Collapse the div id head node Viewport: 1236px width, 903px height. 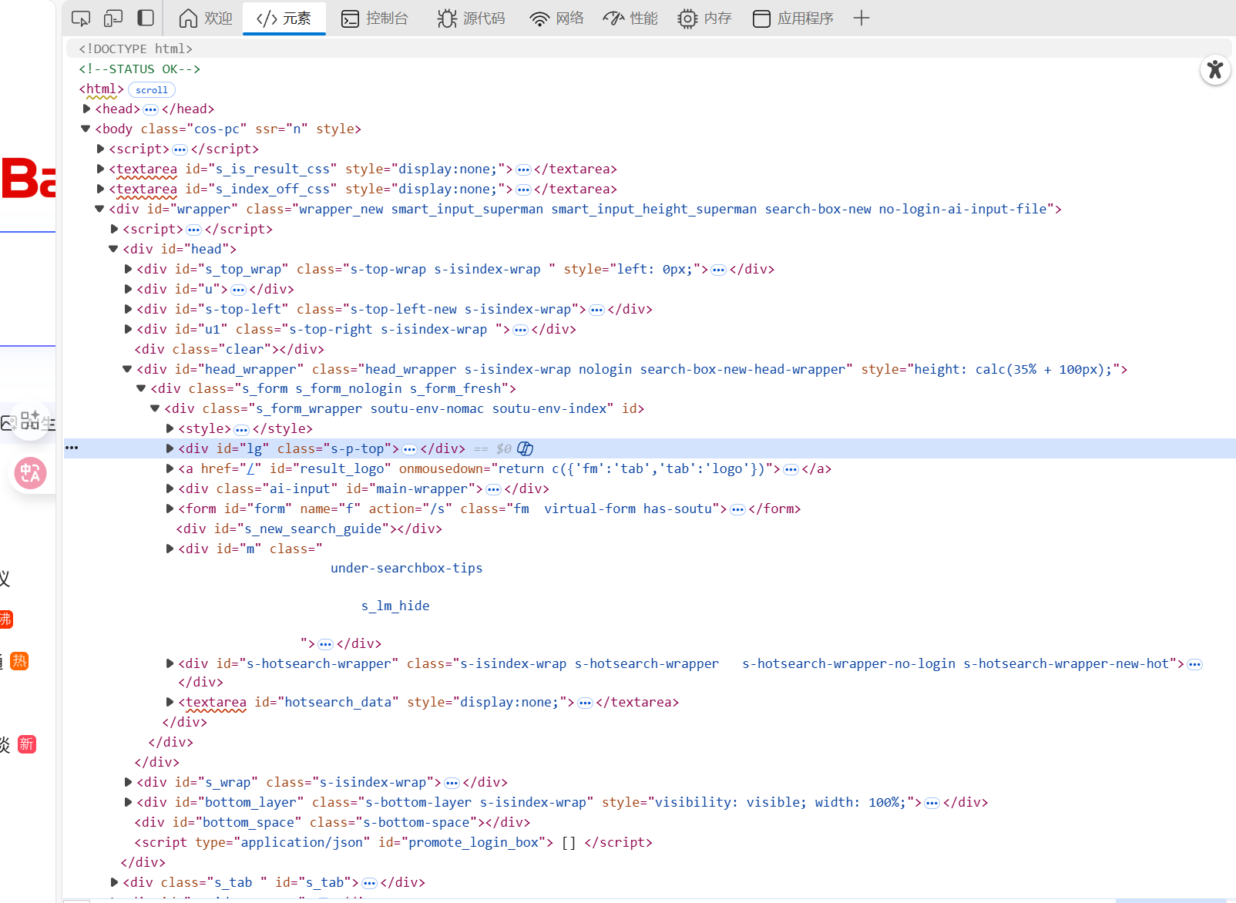(x=113, y=250)
